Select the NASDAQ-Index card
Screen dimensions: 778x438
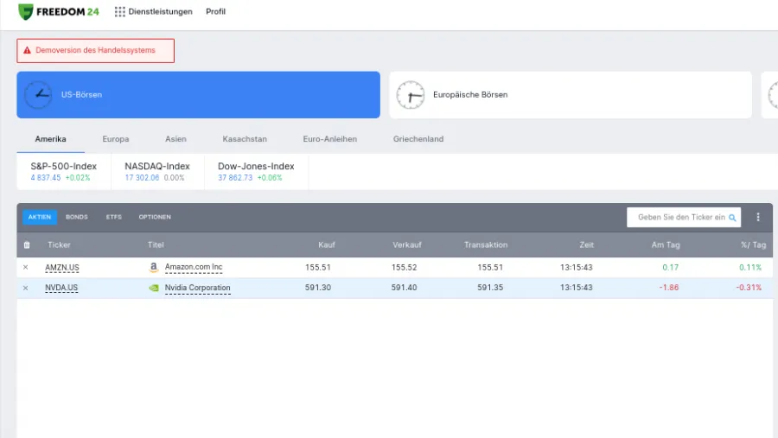[x=156, y=171]
